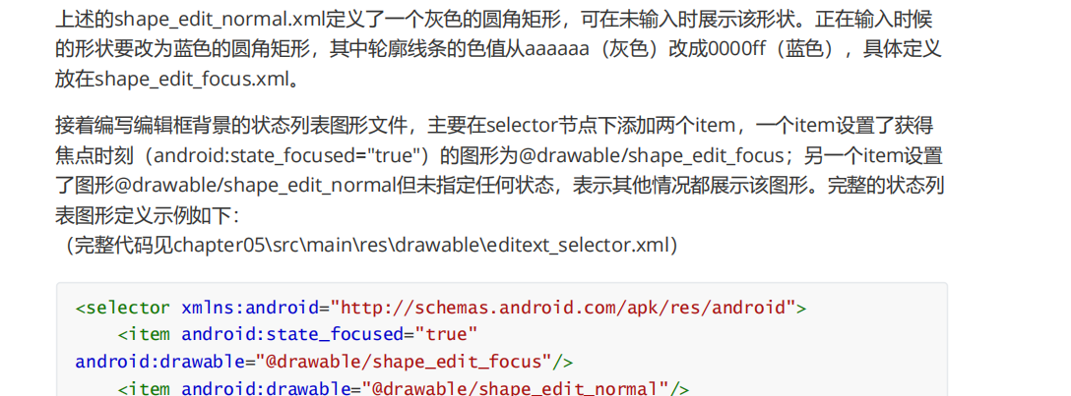Image resolution: width=1071 pixels, height=396 pixels.
Task: Click the first <item tag in code
Action: [145, 334]
